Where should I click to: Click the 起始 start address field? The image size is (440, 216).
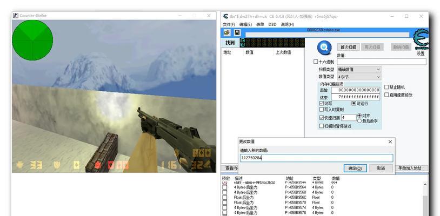[x=356, y=90]
